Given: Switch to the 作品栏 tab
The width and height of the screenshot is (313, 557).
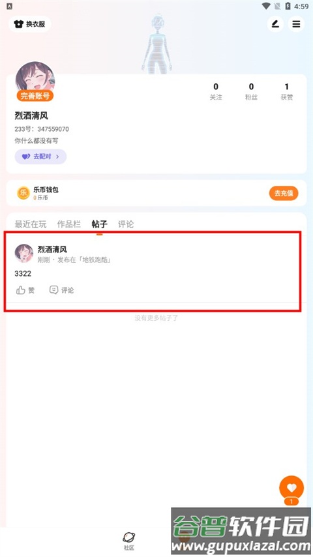Looking at the screenshot, I should [x=69, y=224].
